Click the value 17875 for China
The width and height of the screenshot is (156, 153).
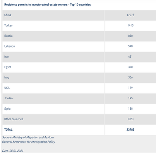[x=130, y=15]
